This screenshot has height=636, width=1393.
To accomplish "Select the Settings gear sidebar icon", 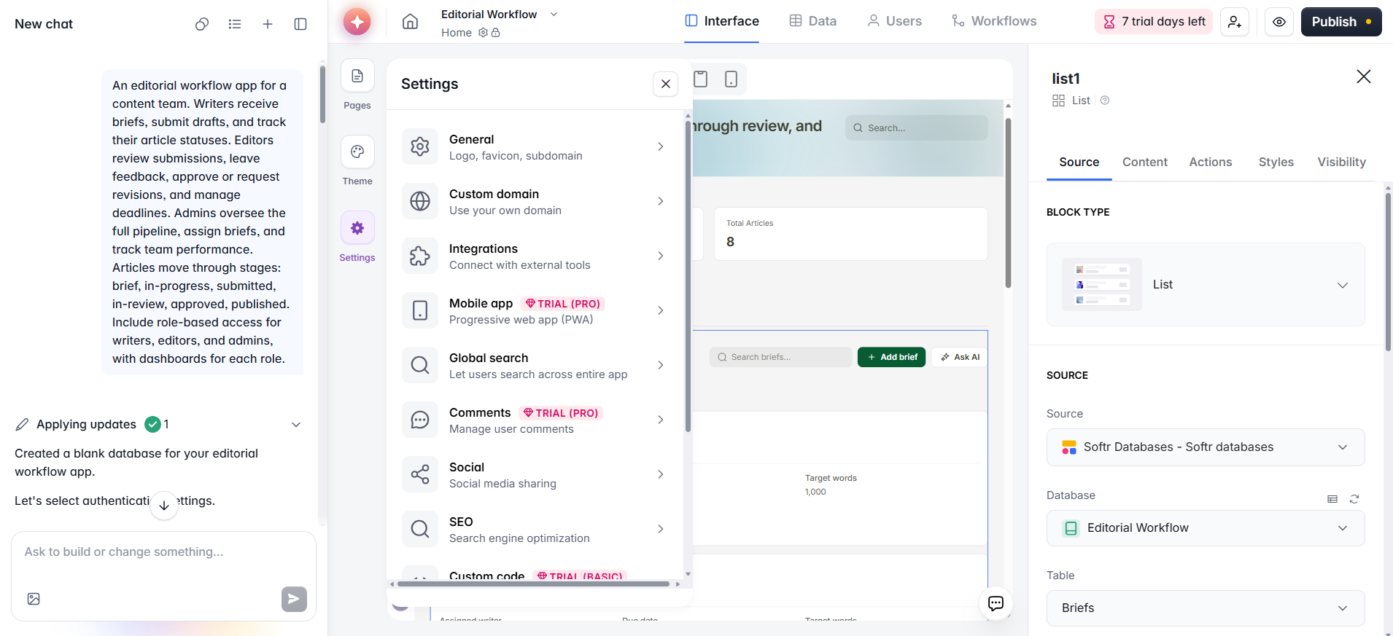I will (x=357, y=228).
